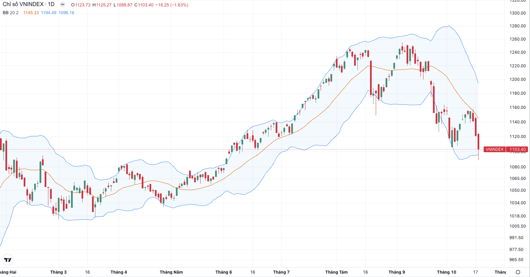This screenshot has width=530, height=277.
Task: Click the 1280.00 price axis label
Action: click(x=517, y=26)
